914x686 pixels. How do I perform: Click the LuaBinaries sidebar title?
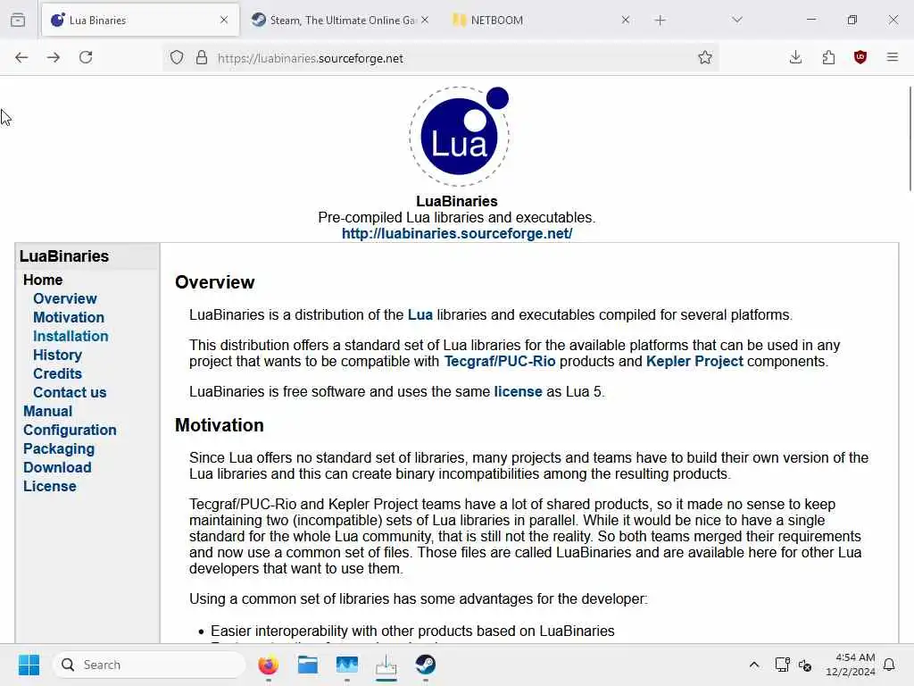tap(64, 256)
